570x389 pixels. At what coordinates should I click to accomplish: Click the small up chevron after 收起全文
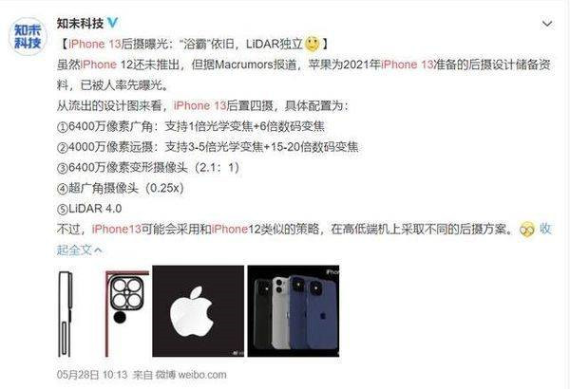(x=98, y=250)
